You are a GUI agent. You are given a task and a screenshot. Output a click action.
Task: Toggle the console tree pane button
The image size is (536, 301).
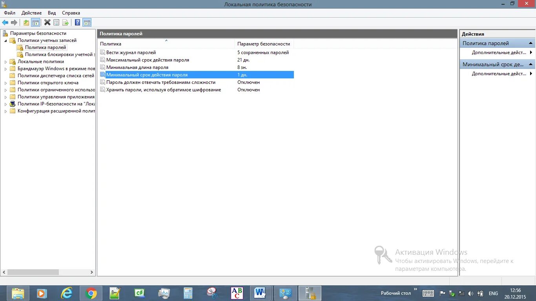[x=36, y=22]
